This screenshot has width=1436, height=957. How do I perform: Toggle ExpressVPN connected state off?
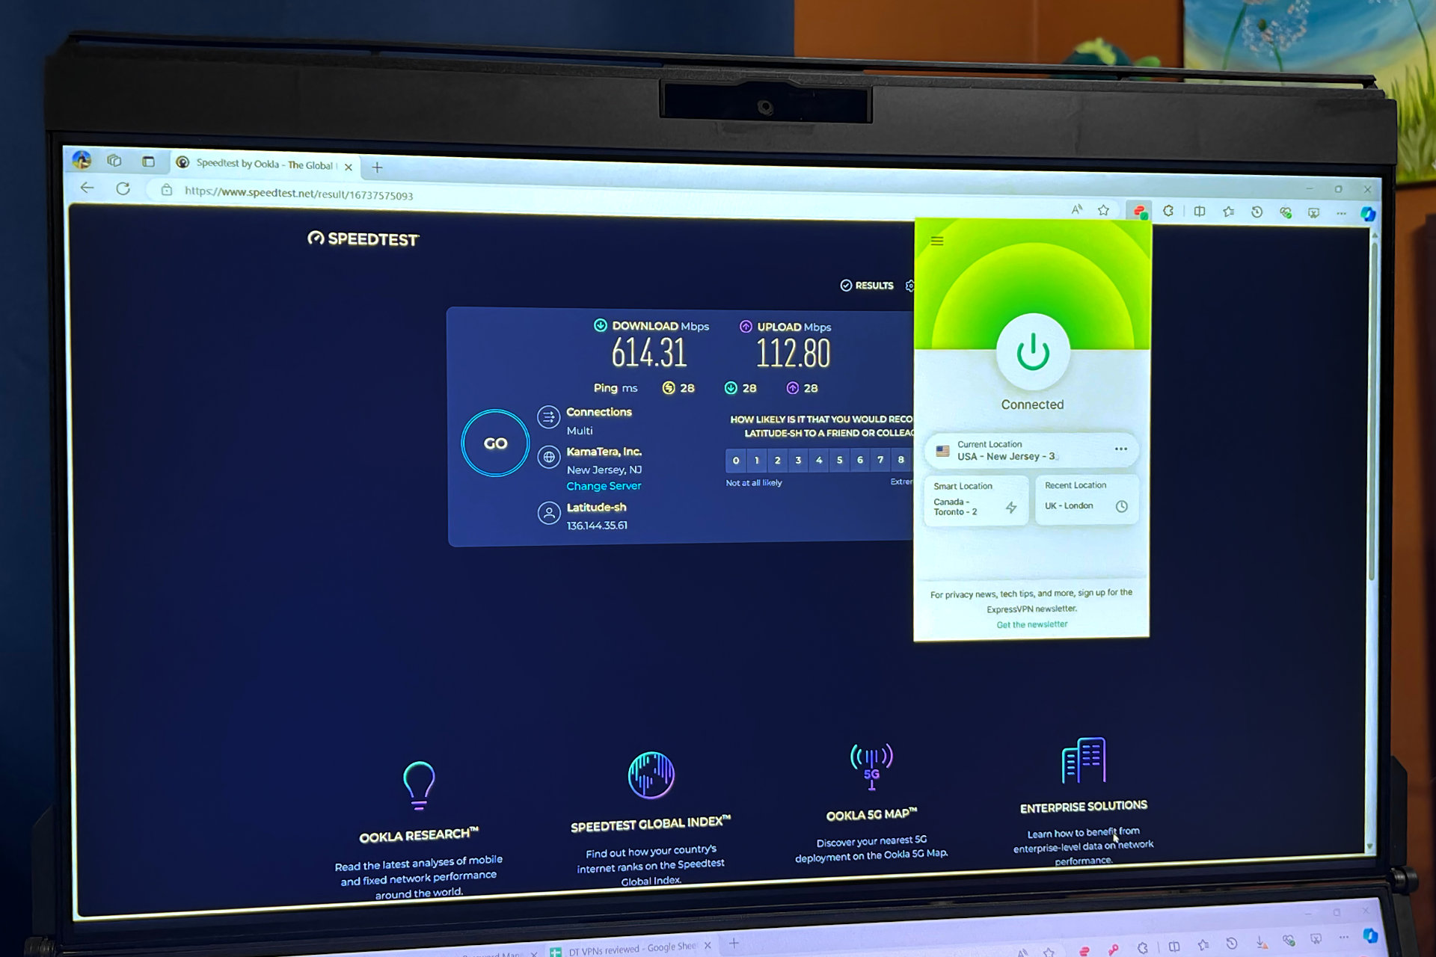coord(1031,351)
